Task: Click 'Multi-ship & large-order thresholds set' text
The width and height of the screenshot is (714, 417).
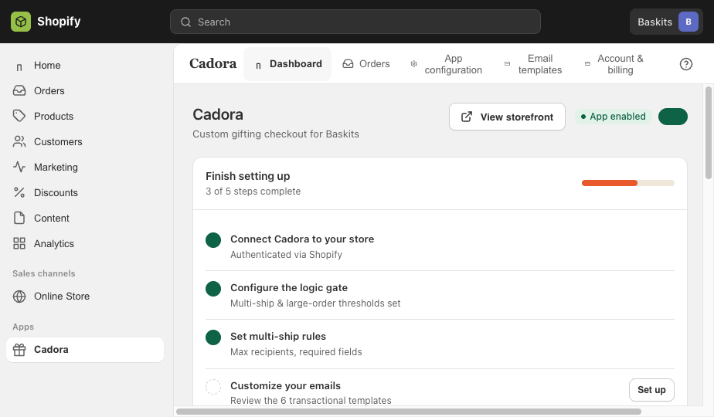Action: 315,303
